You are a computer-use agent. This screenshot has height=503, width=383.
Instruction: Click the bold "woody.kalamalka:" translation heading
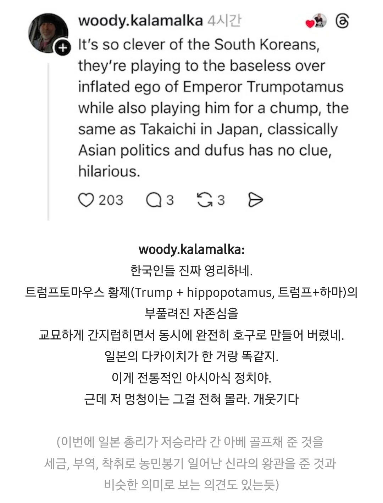point(191,249)
